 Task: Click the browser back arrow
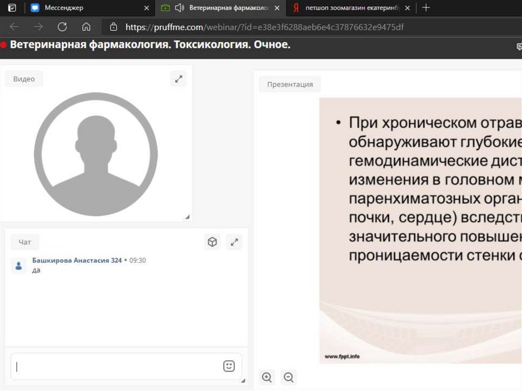coord(14,27)
